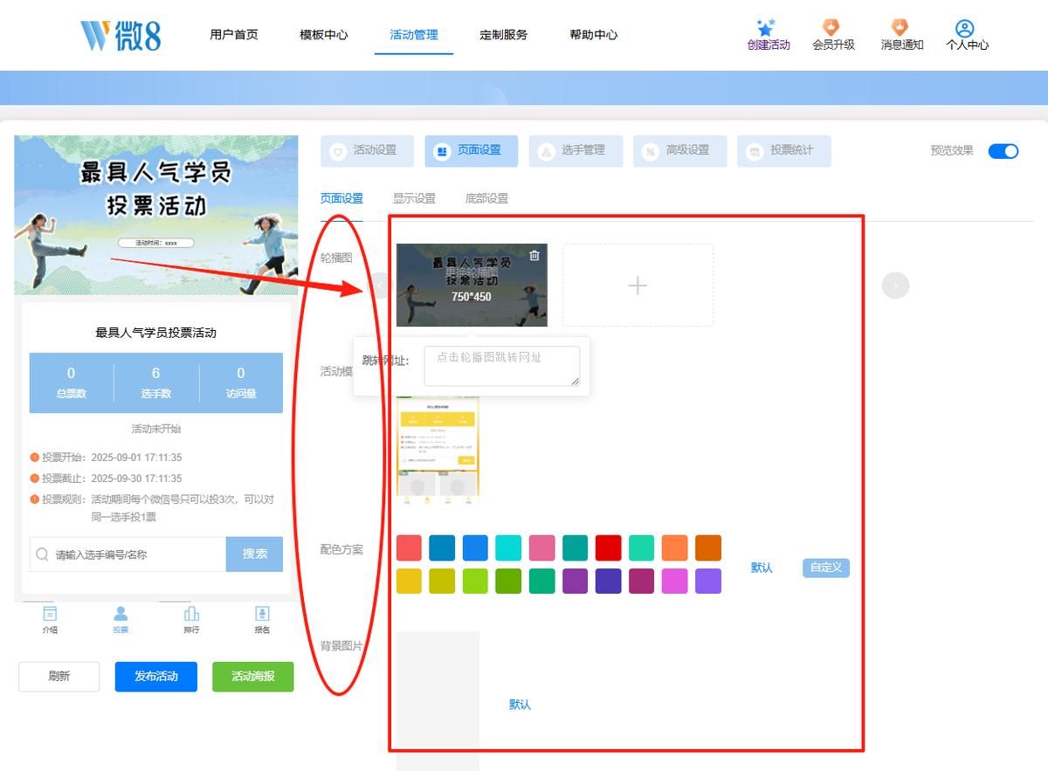The width and height of the screenshot is (1048, 771).
Task: Click the 投票截止 date line
Action: click(x=106, y=478)
